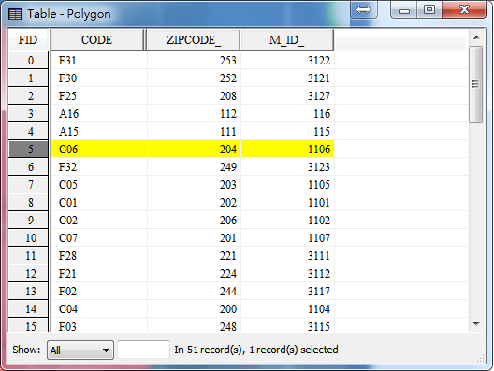Click the M_ID_ cell 3122
This screenshot has height=371, width=494.
coord(287,60)
